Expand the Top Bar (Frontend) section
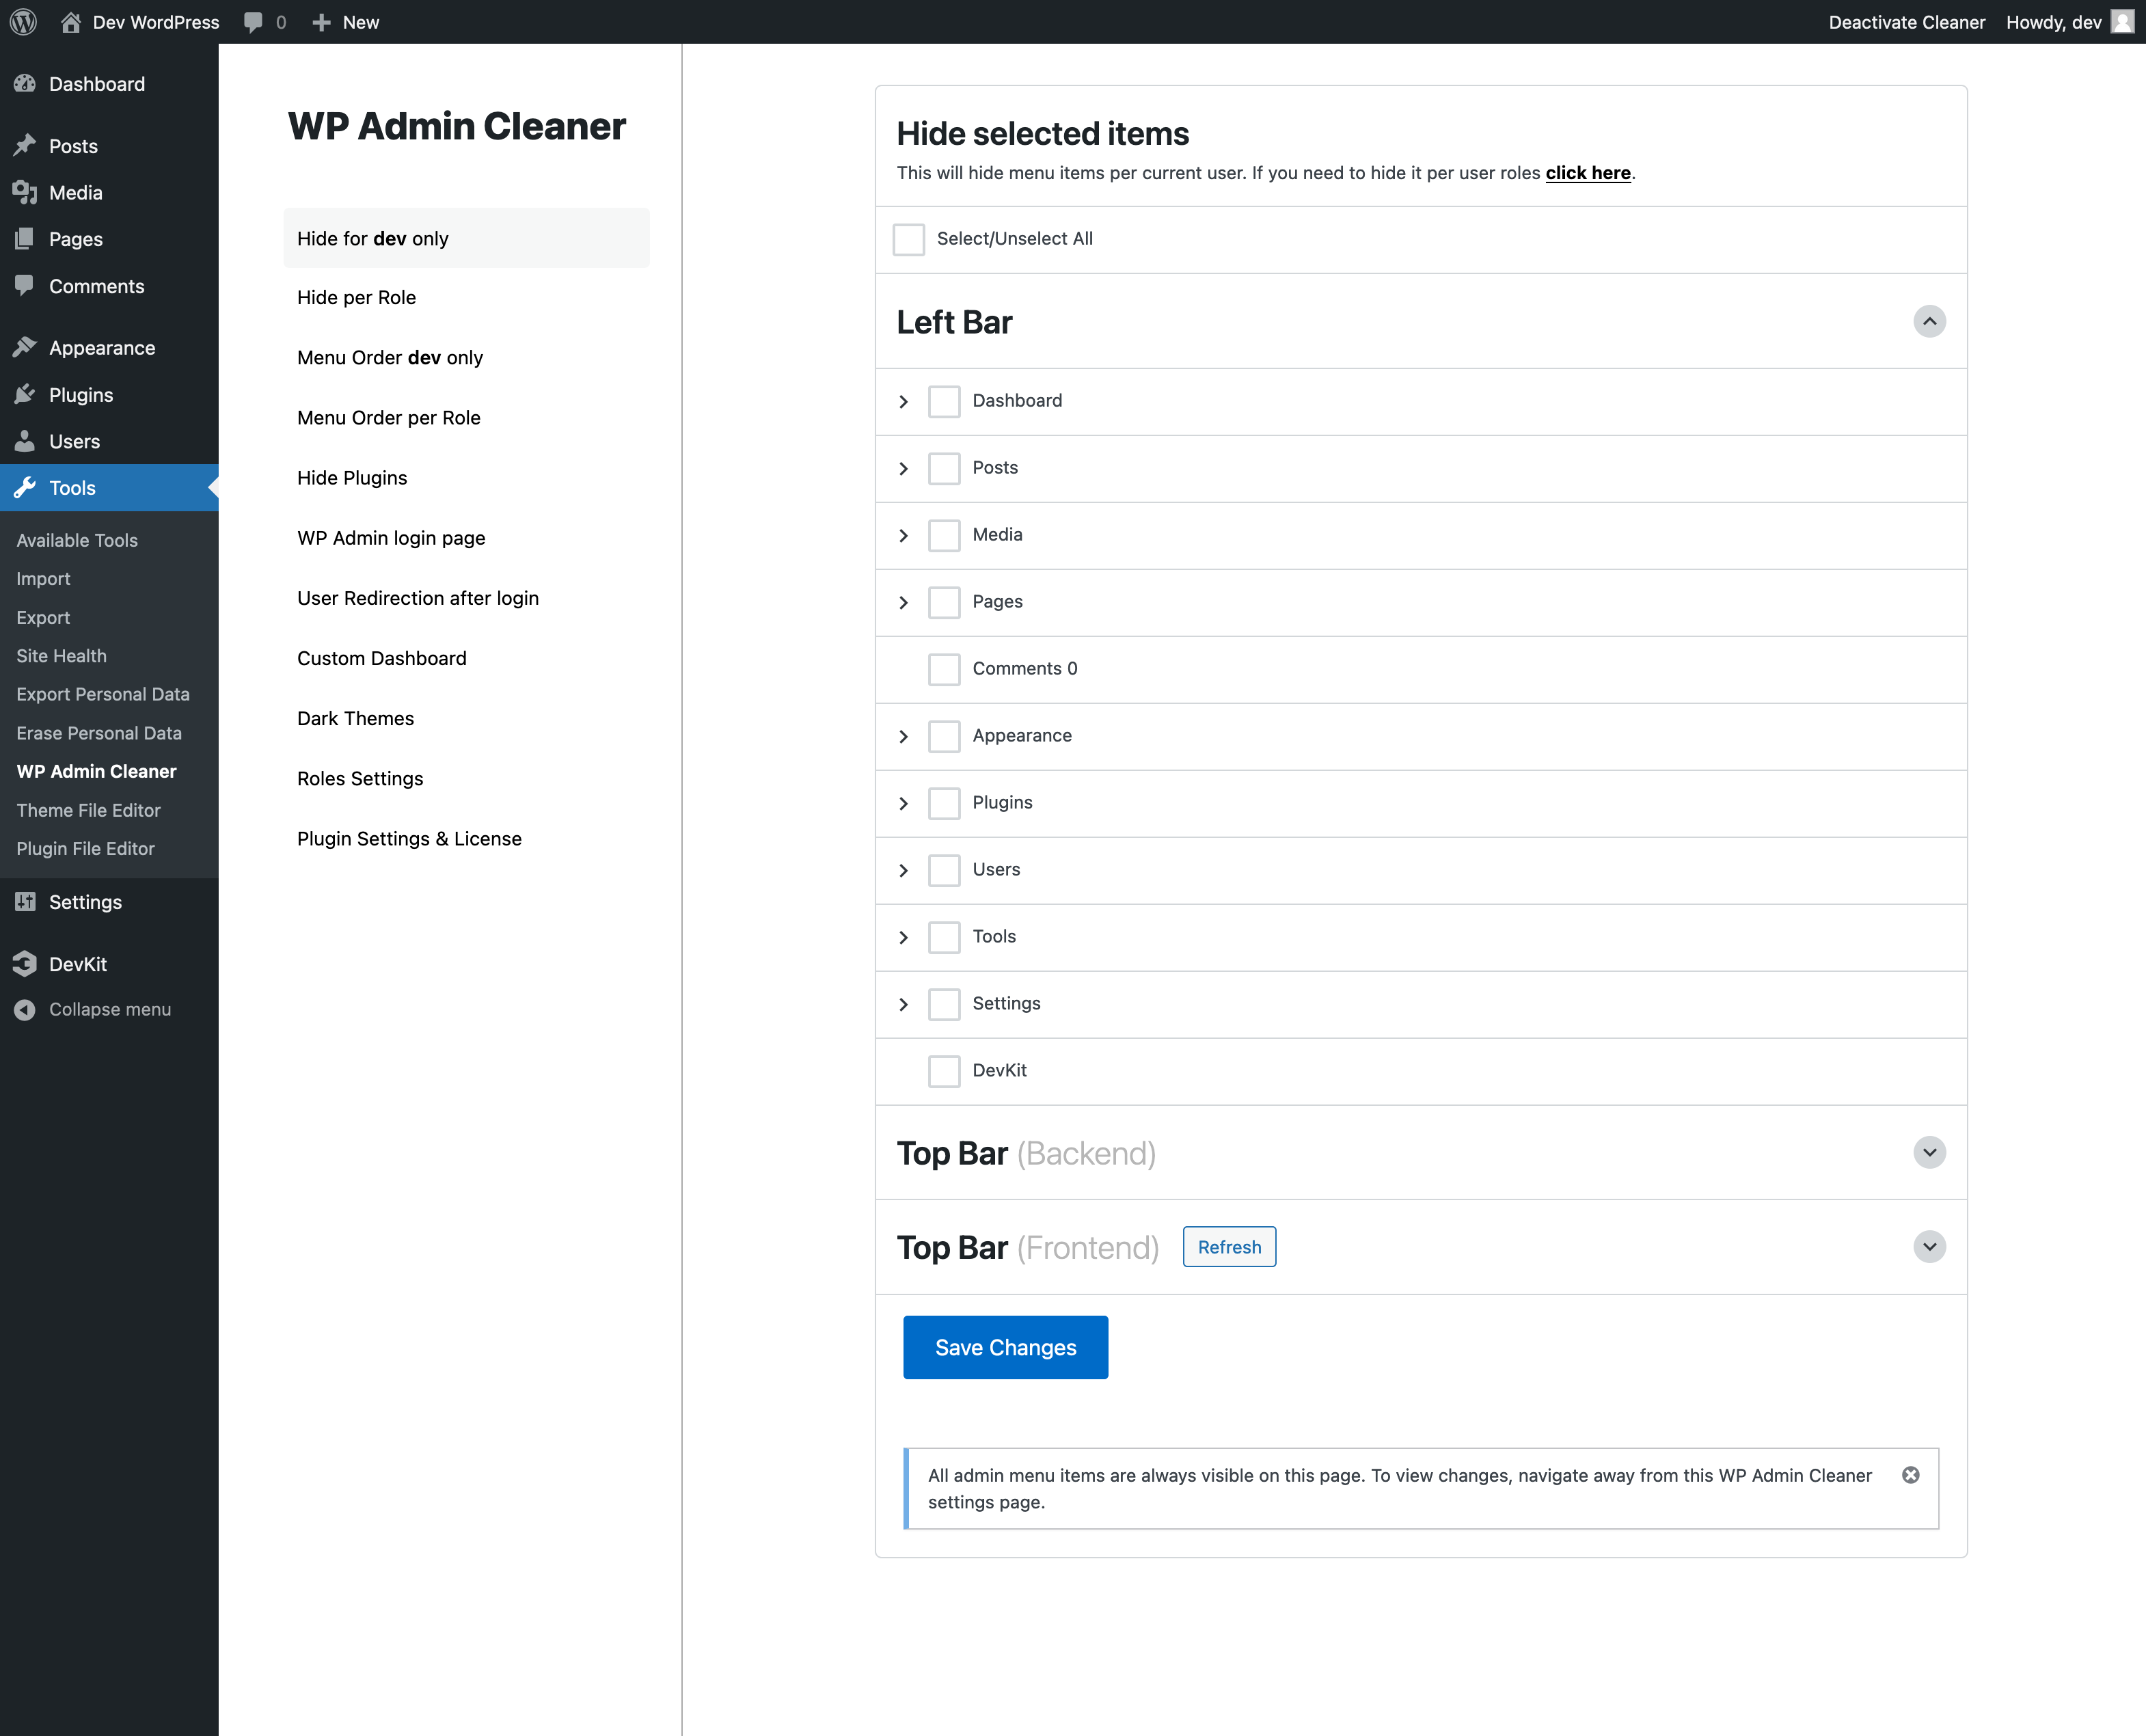This screenshot has width=2146, height=1736. click(1929, 1246)
